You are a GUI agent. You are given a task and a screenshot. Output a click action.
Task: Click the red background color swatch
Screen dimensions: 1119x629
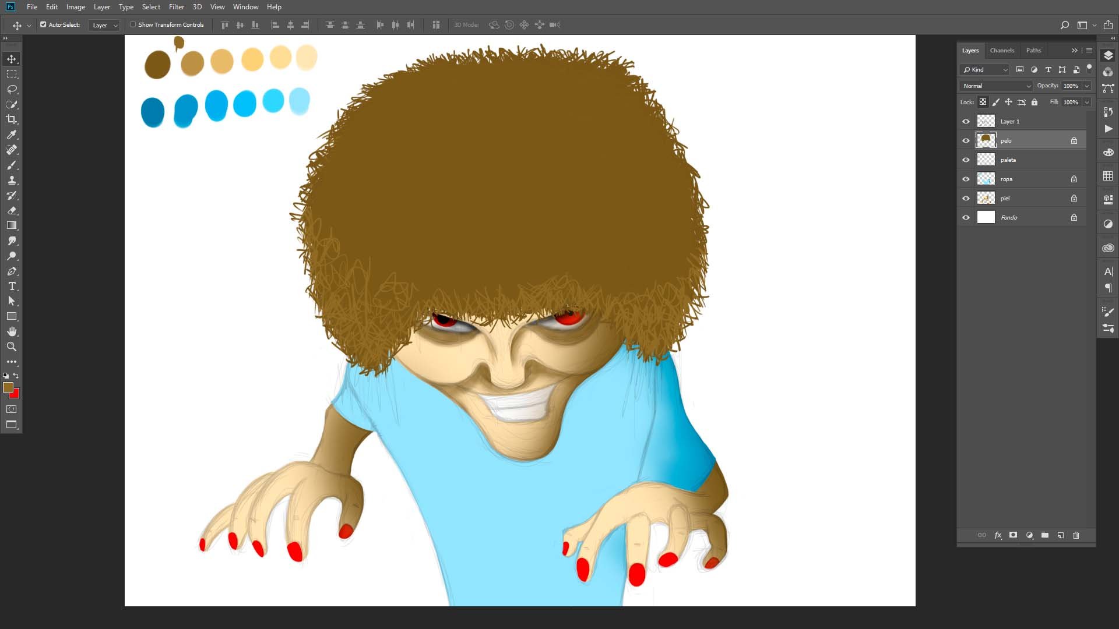tap(16, 395)
